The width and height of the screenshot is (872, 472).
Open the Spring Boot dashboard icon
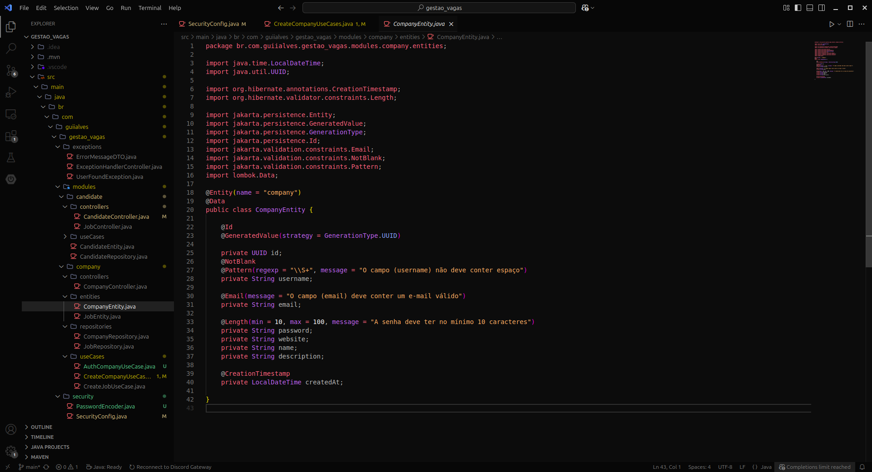tap(11, 179)
